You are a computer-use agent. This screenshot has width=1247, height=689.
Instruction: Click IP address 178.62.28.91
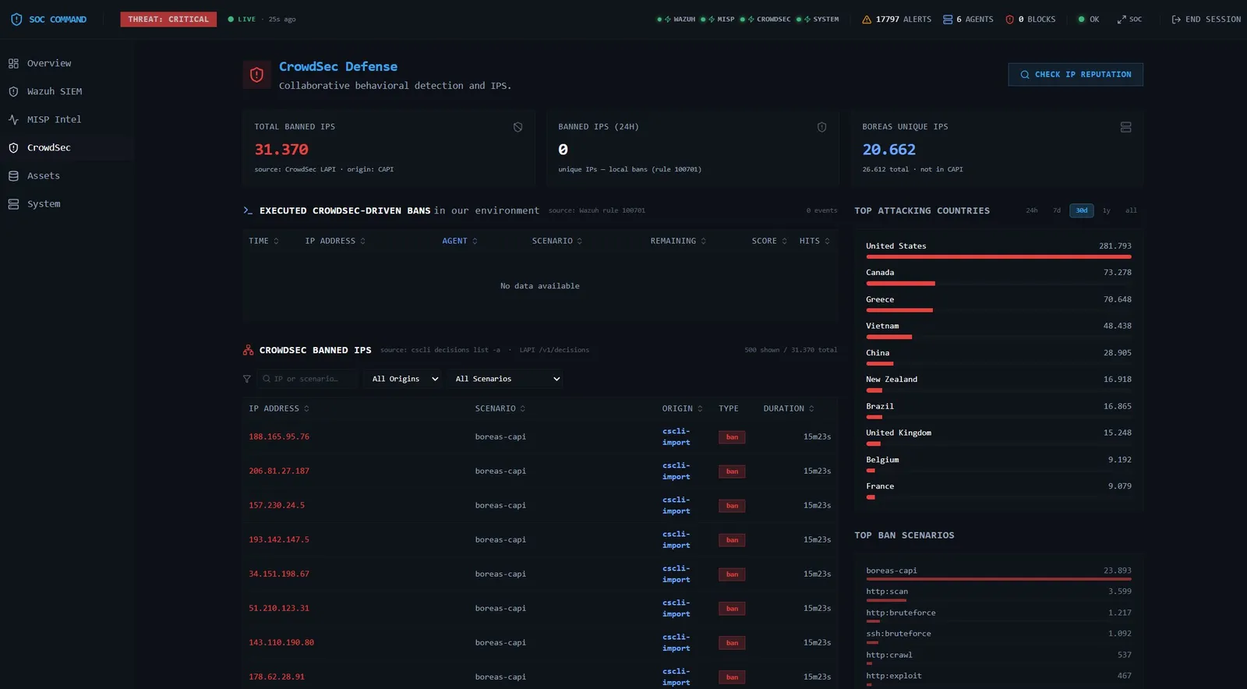(x=277, y=677)
